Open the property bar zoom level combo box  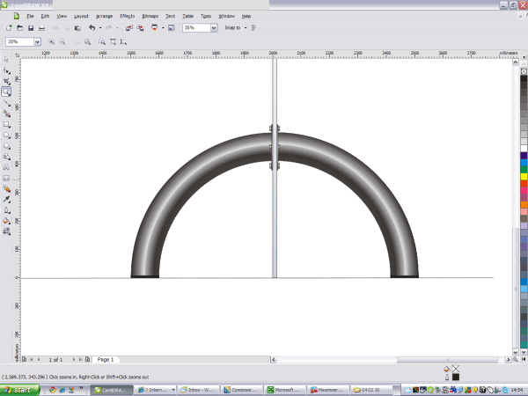tap(38, 41)
